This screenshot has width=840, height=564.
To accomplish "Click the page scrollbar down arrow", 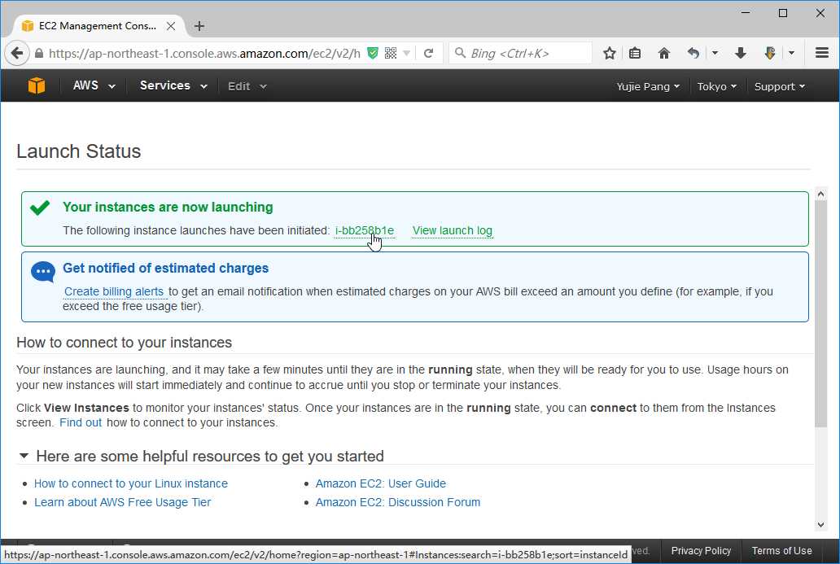I will coord(820,525).
